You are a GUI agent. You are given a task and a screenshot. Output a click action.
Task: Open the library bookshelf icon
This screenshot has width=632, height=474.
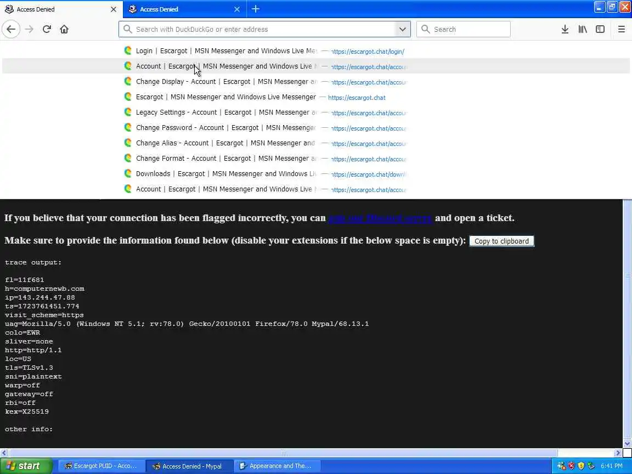click(x=583, y=29)
